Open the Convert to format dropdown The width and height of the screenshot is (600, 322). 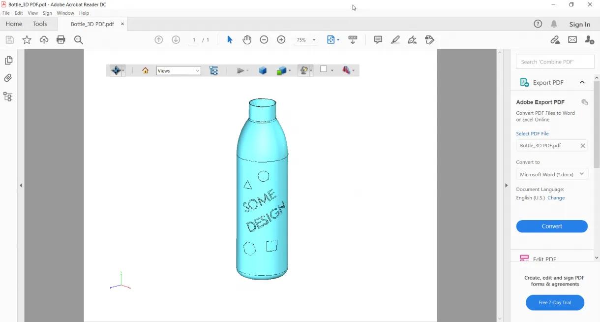[x=552, y=174]
